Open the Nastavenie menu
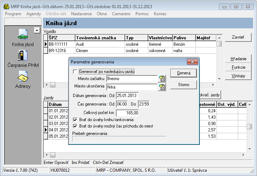 click(81, 14)
